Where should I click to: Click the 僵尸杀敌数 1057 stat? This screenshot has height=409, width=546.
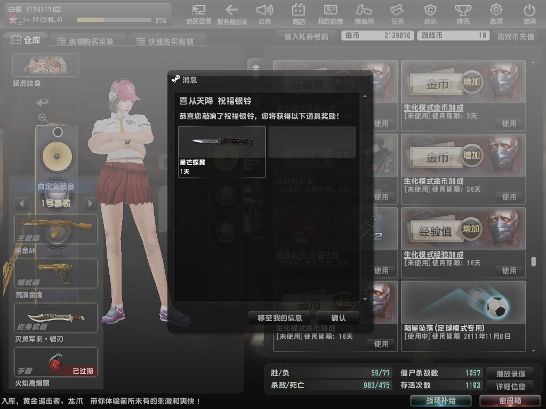click(440, 373)
